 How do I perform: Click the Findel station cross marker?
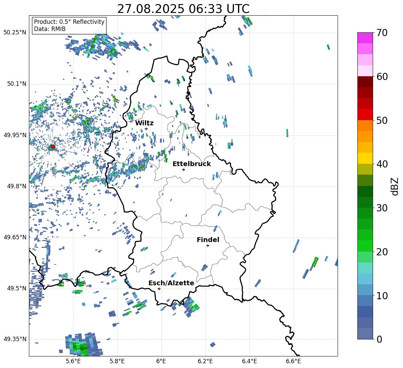(x=208, y=246)
